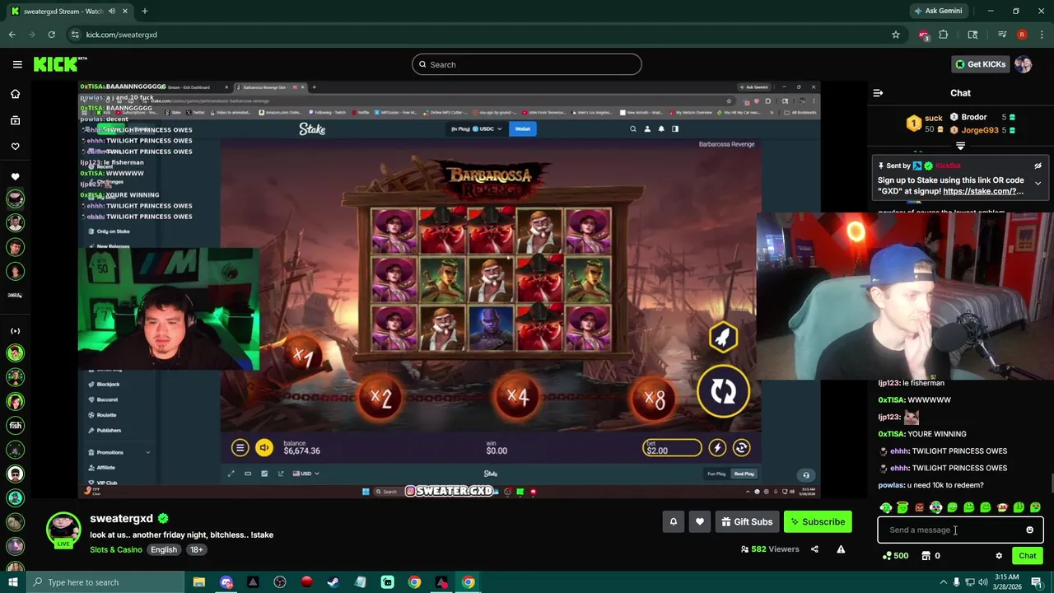The height and width of the screenshot is (593, 1054).
Task: Expand the pinned message chevron
Action: click(1038, 183)
